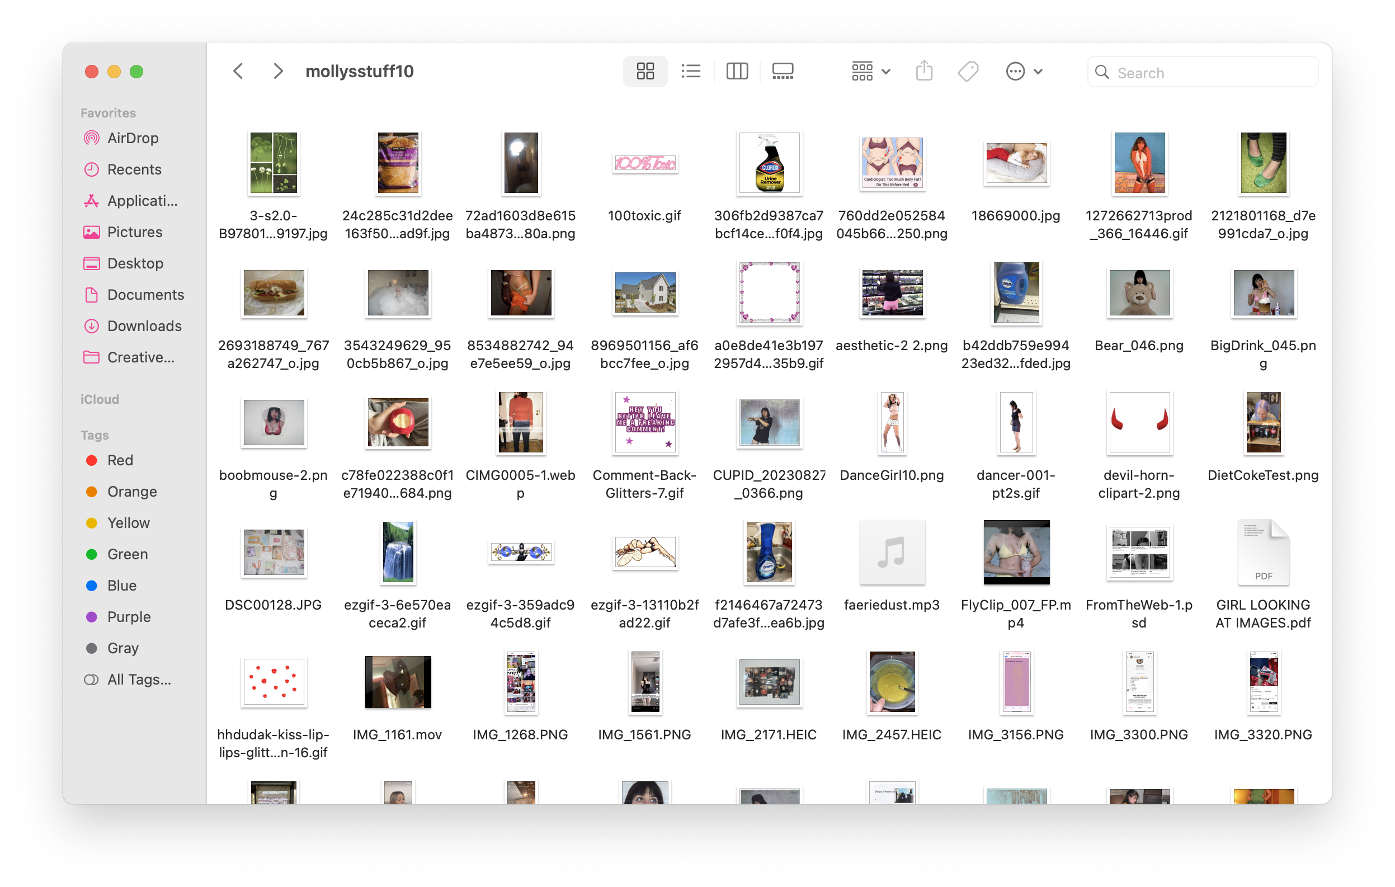Open the Group By dropdown
The height and width of the screenshot is (887, 1395).
(x=870, y=71)
